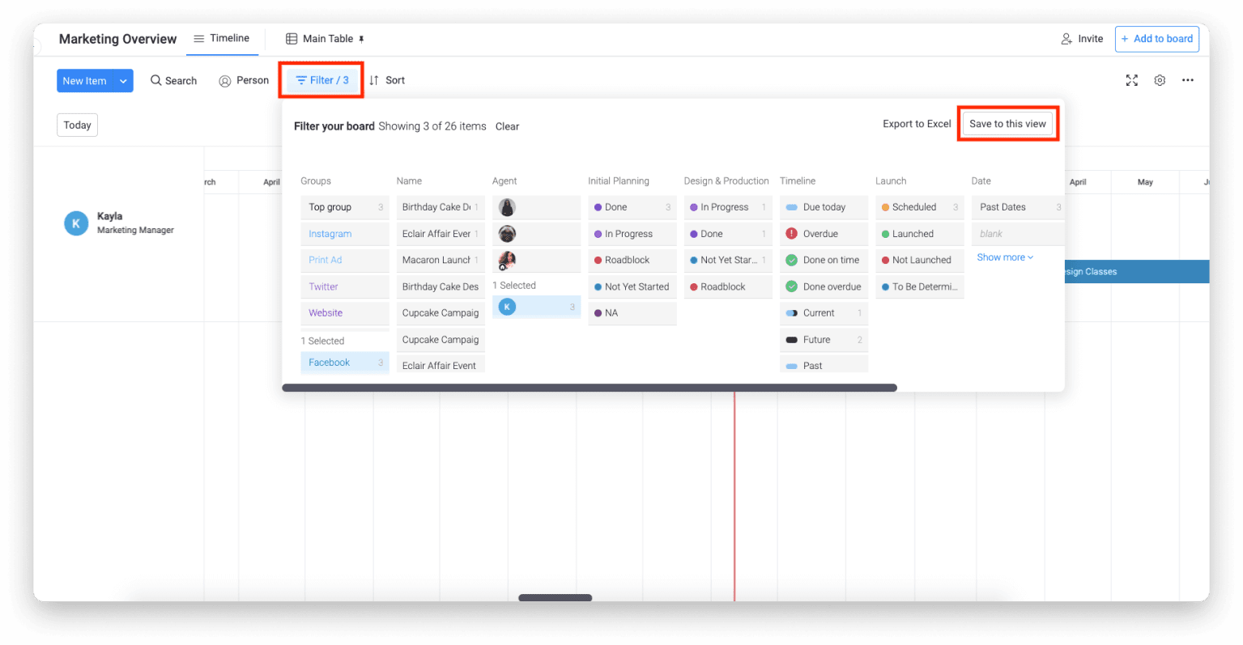This screenshot has width=1243, height=645.
Task: Click Export to Excel
Action: [x=917, y=124]
